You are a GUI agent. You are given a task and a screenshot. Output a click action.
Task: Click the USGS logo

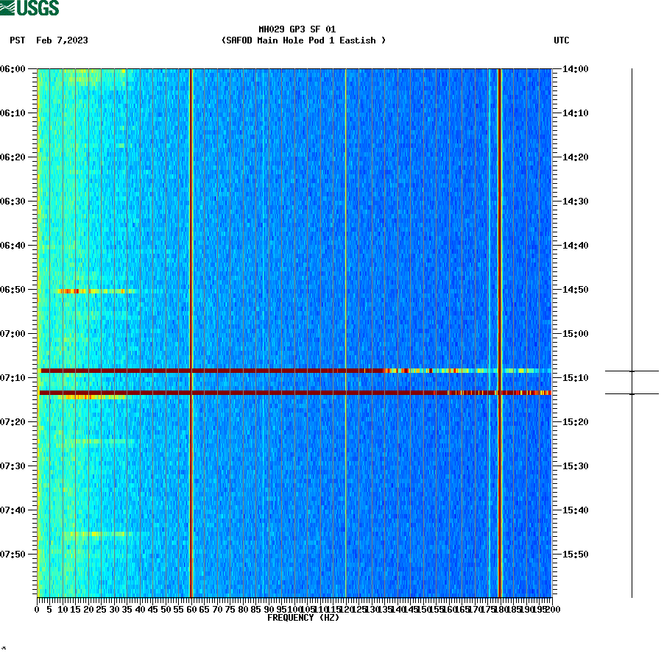pyautogui.click(x=29, y=7)
